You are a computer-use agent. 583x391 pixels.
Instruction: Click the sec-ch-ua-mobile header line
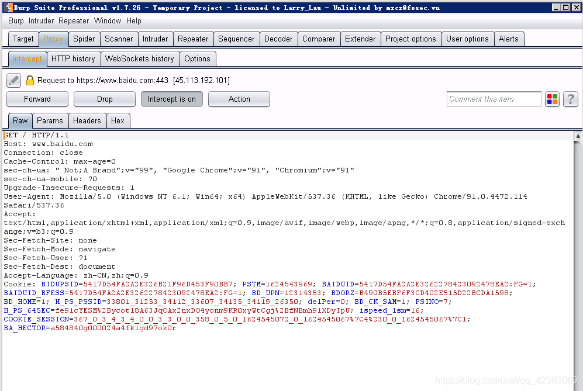coord(50,179)
